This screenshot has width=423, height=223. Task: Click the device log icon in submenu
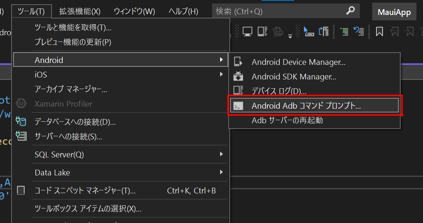point(238,90)
